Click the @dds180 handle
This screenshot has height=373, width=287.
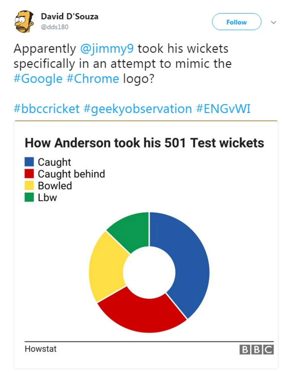[55, 27]
